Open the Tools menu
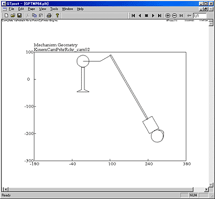The width and height of the screenshot is (215, 199). (x=54, y=9)
